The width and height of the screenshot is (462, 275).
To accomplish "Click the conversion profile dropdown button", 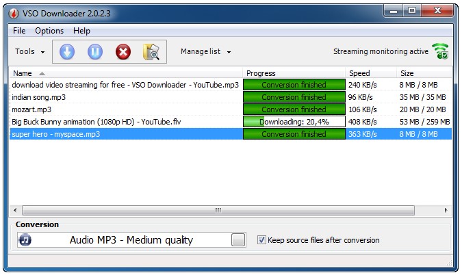I will point(238,240).
